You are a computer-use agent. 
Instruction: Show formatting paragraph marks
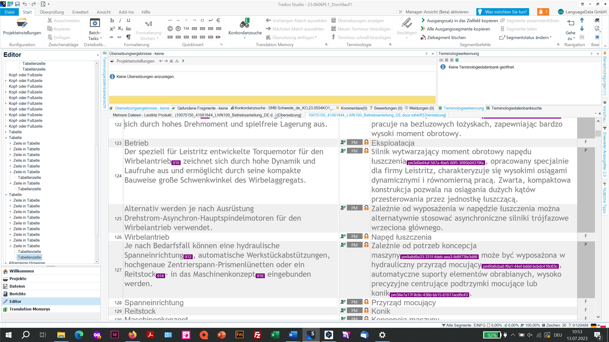(128, 37)
